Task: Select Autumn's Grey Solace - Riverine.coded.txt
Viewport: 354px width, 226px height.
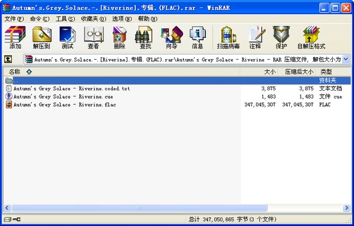Action: 71,89
